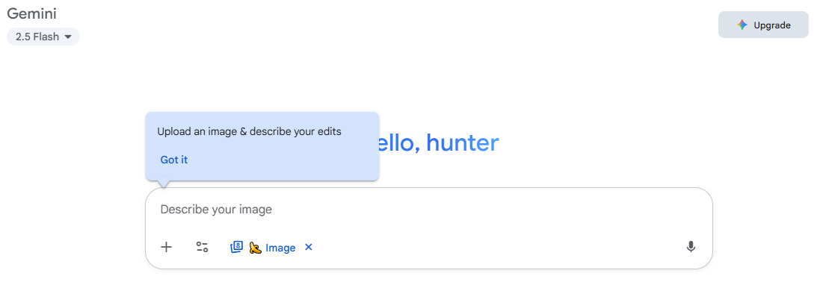Viewport: 814px width, 282px height.
Task: Click the colorful sparkle icon on Upgrade
Action: [741, 25]
